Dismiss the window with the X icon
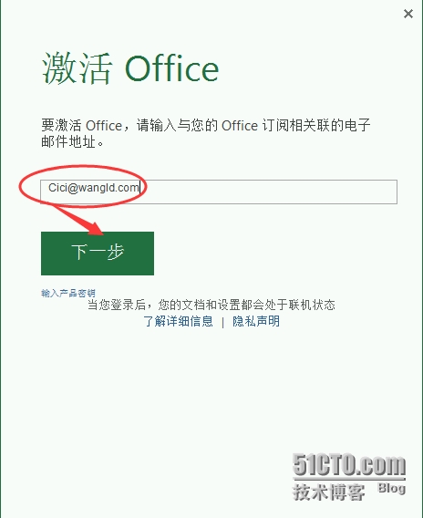This screenshot has height=518, width=423. tap(408, 14)
